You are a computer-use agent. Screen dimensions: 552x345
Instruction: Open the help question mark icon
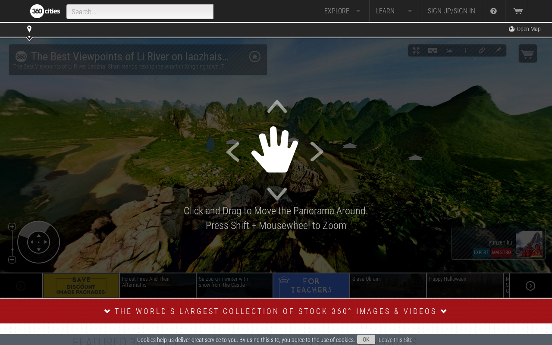coord(493,11)
